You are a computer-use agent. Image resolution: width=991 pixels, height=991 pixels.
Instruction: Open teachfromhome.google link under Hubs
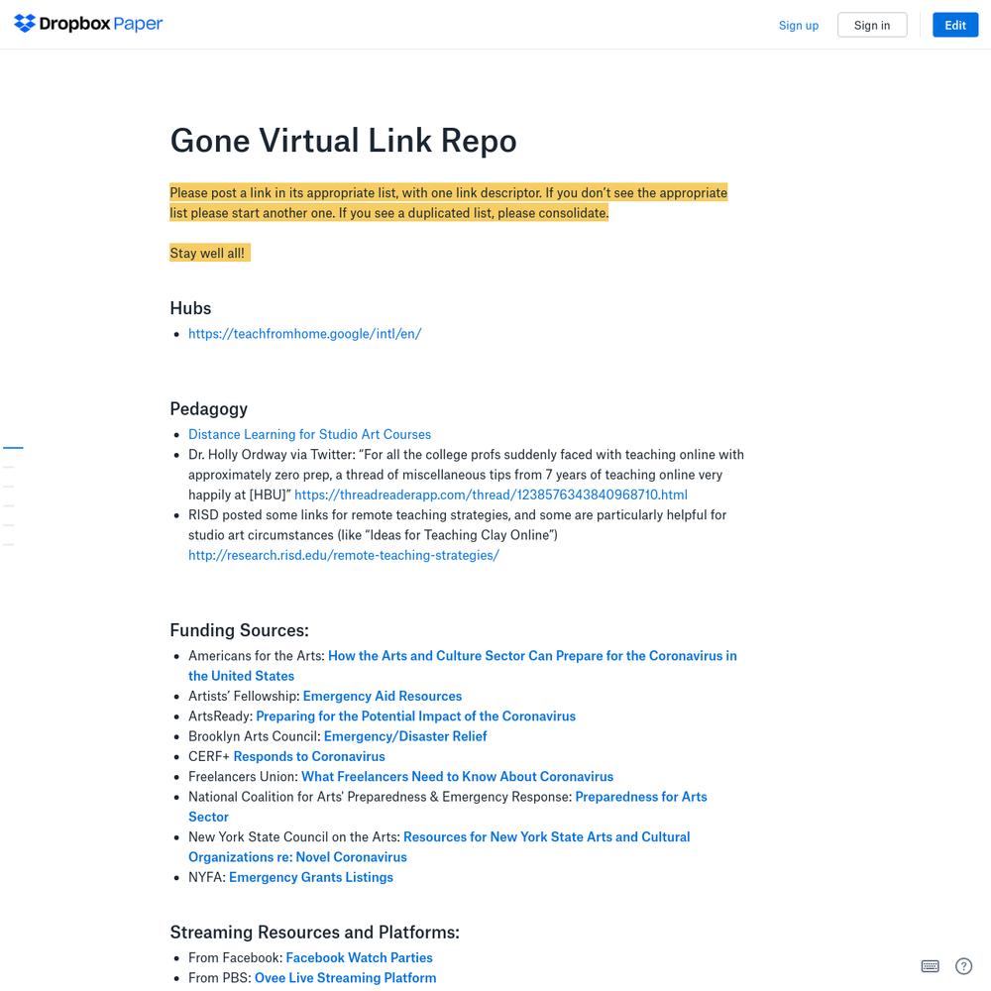pos(304,334)
